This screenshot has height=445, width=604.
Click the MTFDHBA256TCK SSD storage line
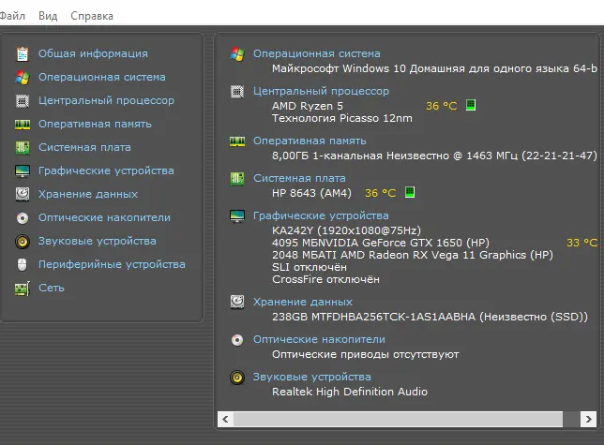430,317
